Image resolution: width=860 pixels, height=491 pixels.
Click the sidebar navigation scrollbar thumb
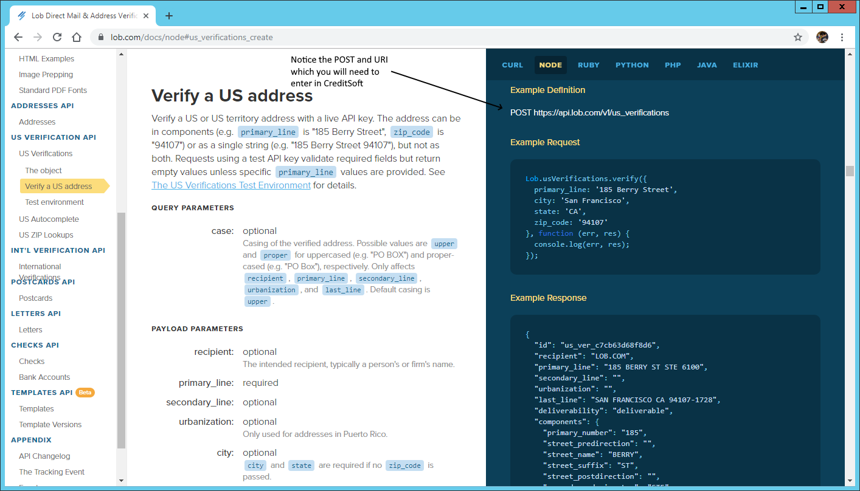(121, 331)
